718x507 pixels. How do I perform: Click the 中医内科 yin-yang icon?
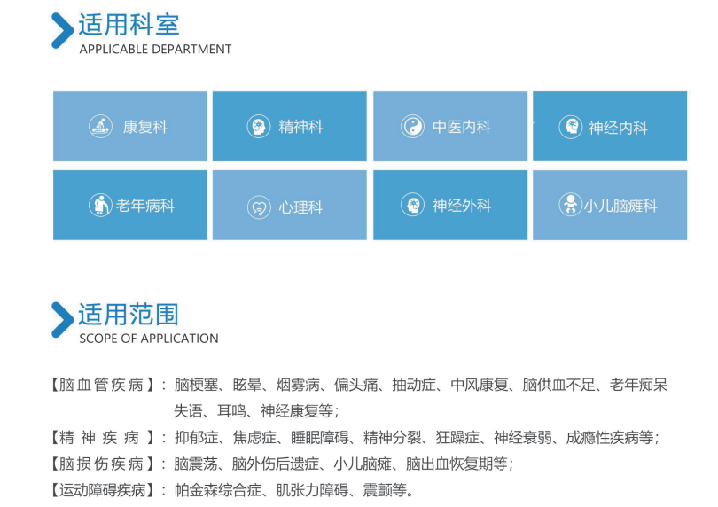412,127
